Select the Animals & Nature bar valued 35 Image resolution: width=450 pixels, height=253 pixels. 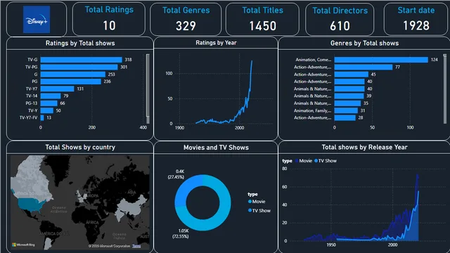point(347,103)
